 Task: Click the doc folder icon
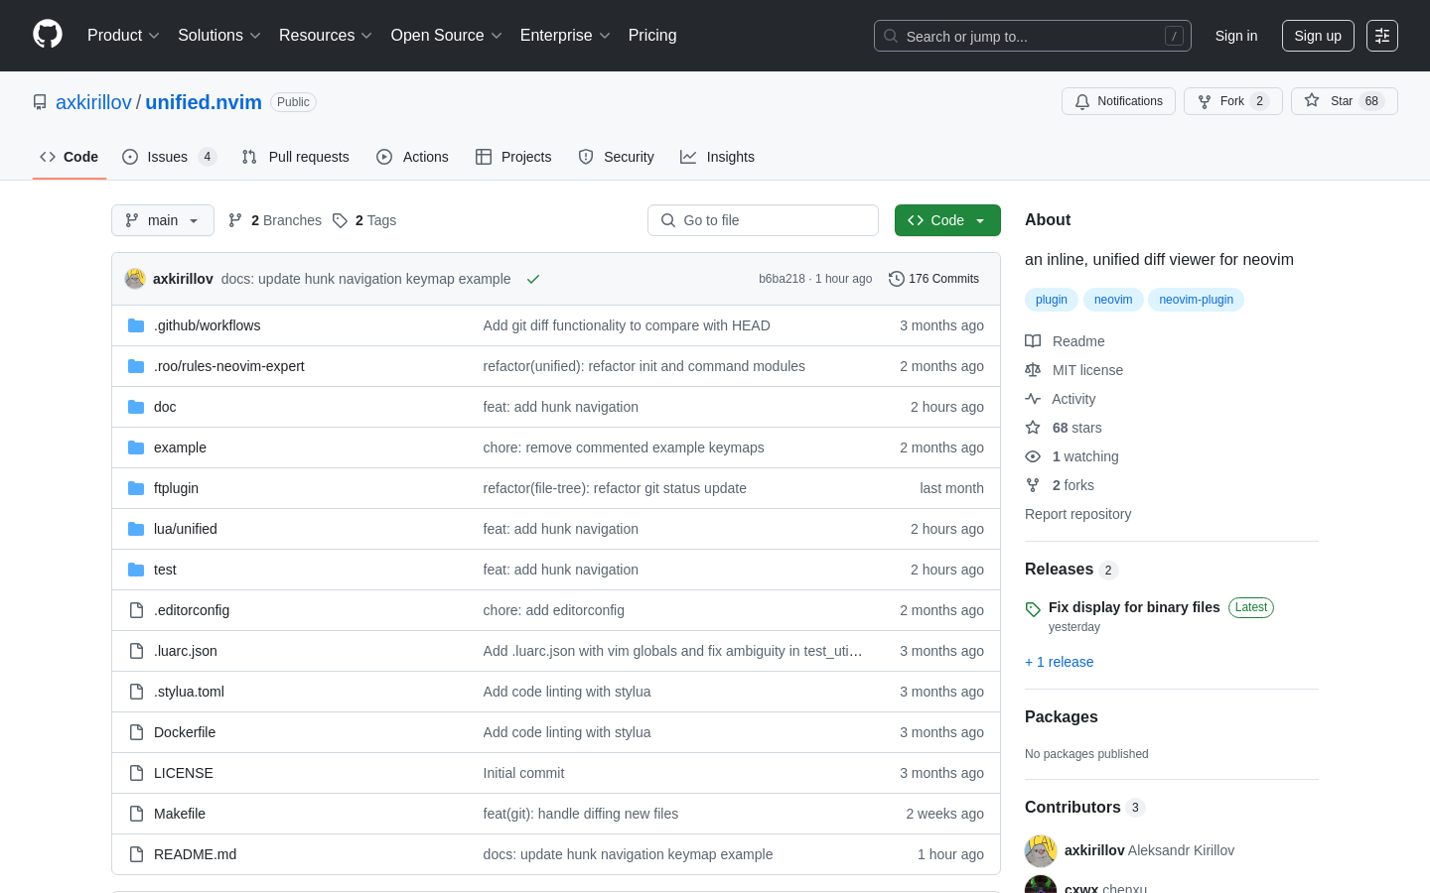[x=136, y=407]
